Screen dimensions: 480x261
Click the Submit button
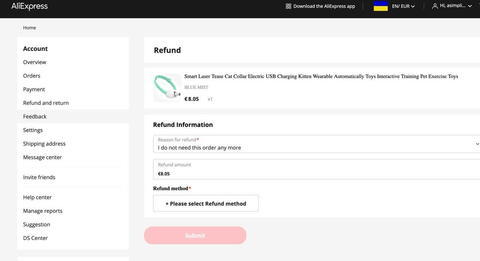point(195,235)
